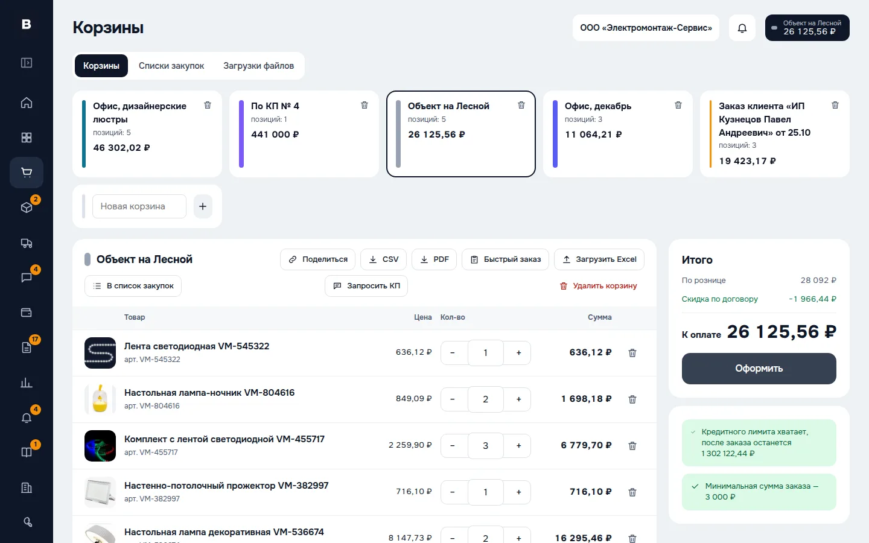This screenshot has height=543, width=869.
Task: Open thumbnail of Комплект с лентой светодиодной
Action: tap(100, 446)
